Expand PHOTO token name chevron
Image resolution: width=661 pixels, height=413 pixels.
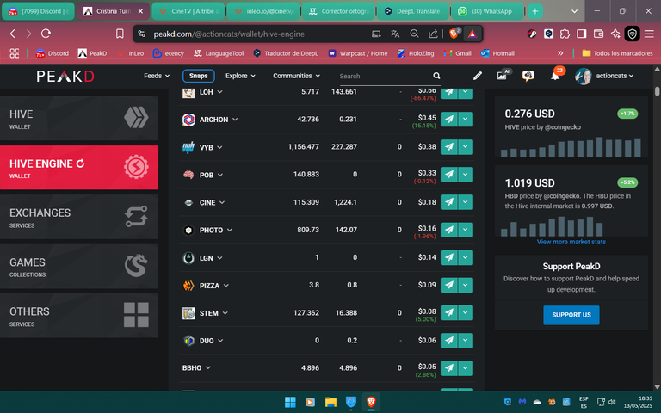230,230
